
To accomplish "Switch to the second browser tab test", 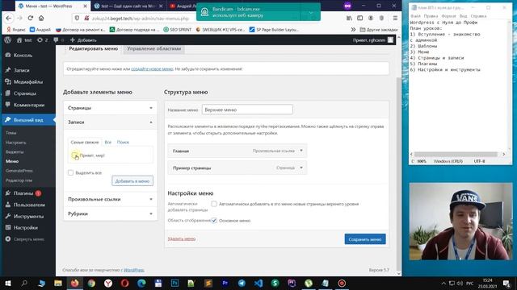I will click(128, 6).
